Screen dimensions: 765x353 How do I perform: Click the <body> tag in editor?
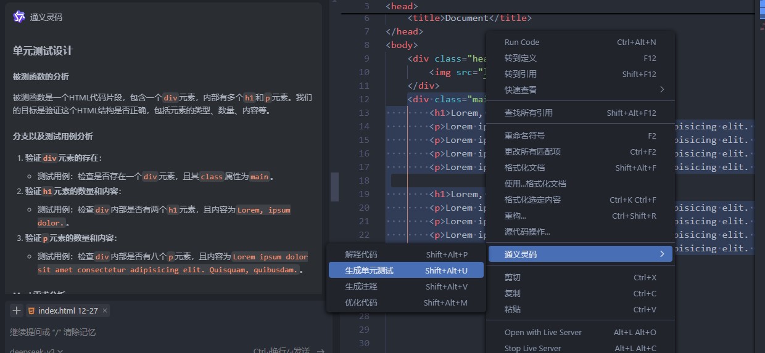[x=402, y=45]
